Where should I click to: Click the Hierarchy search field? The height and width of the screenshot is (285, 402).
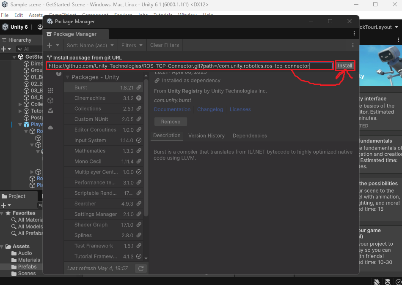click(x=30, y=49)
